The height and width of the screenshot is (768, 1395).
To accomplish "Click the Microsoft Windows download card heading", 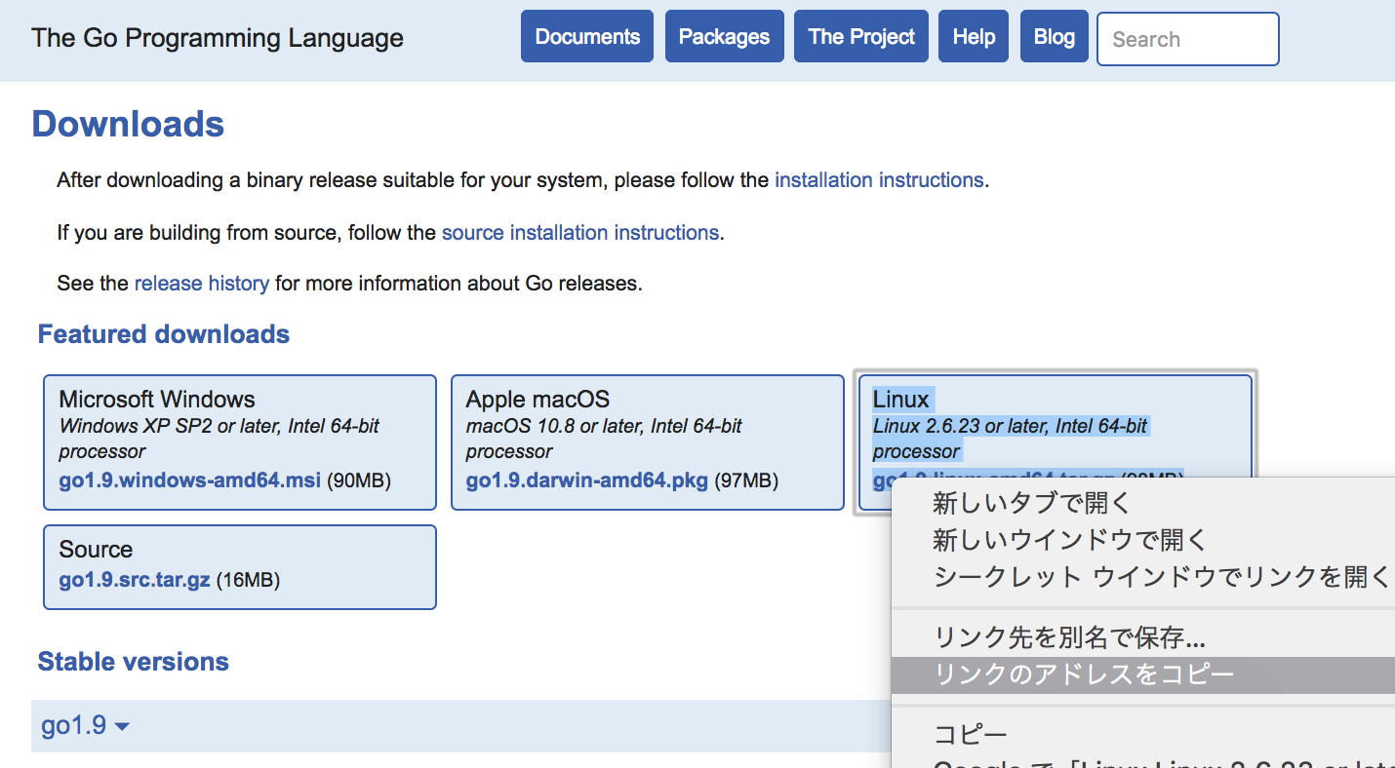I will 157,400.
